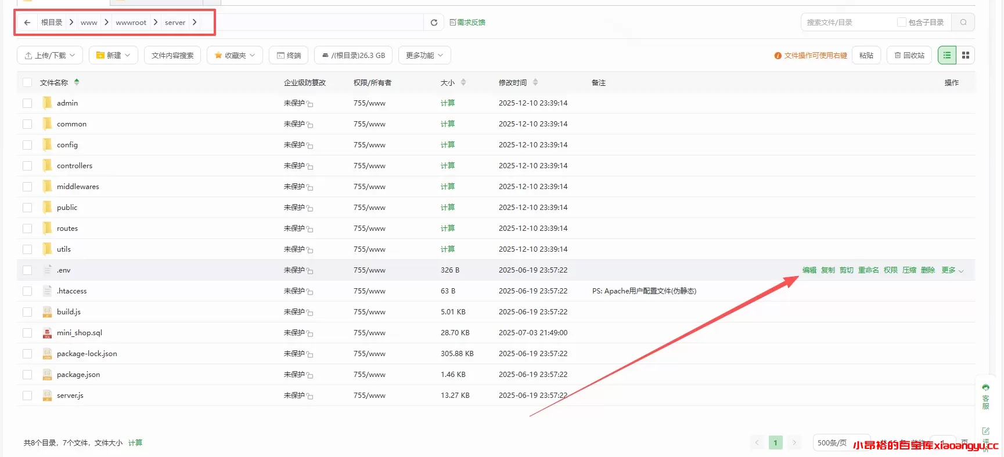Viewport: 1004px width, 457px height.
Task: Expand the 更多功能 more functions dropdown
Action: [424, 55]
